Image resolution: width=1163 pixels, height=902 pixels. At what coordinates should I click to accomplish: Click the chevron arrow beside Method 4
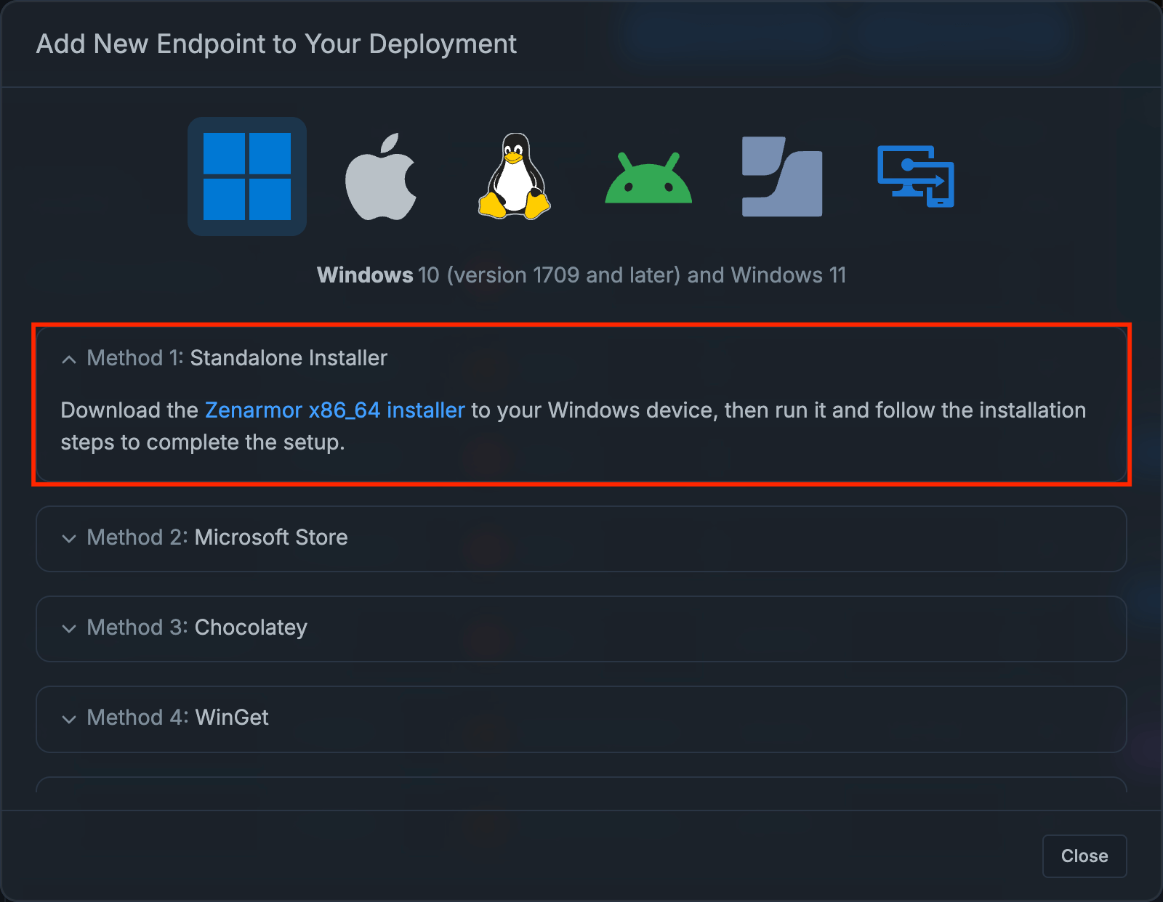coord(69,719)
